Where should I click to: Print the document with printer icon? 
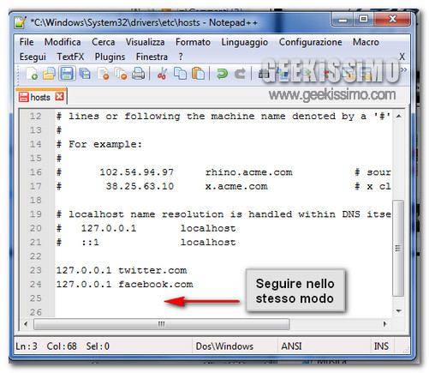click(x=138, y=74)
